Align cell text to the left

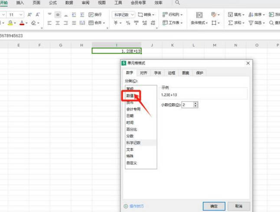pos(49,23)
